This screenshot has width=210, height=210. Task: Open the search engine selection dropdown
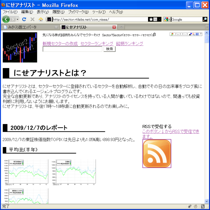tap(169, 19)
